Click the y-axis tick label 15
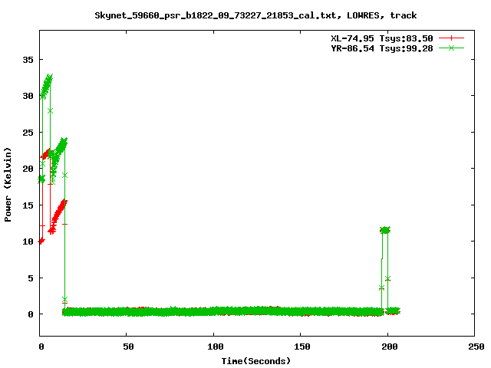 (28, 205)
